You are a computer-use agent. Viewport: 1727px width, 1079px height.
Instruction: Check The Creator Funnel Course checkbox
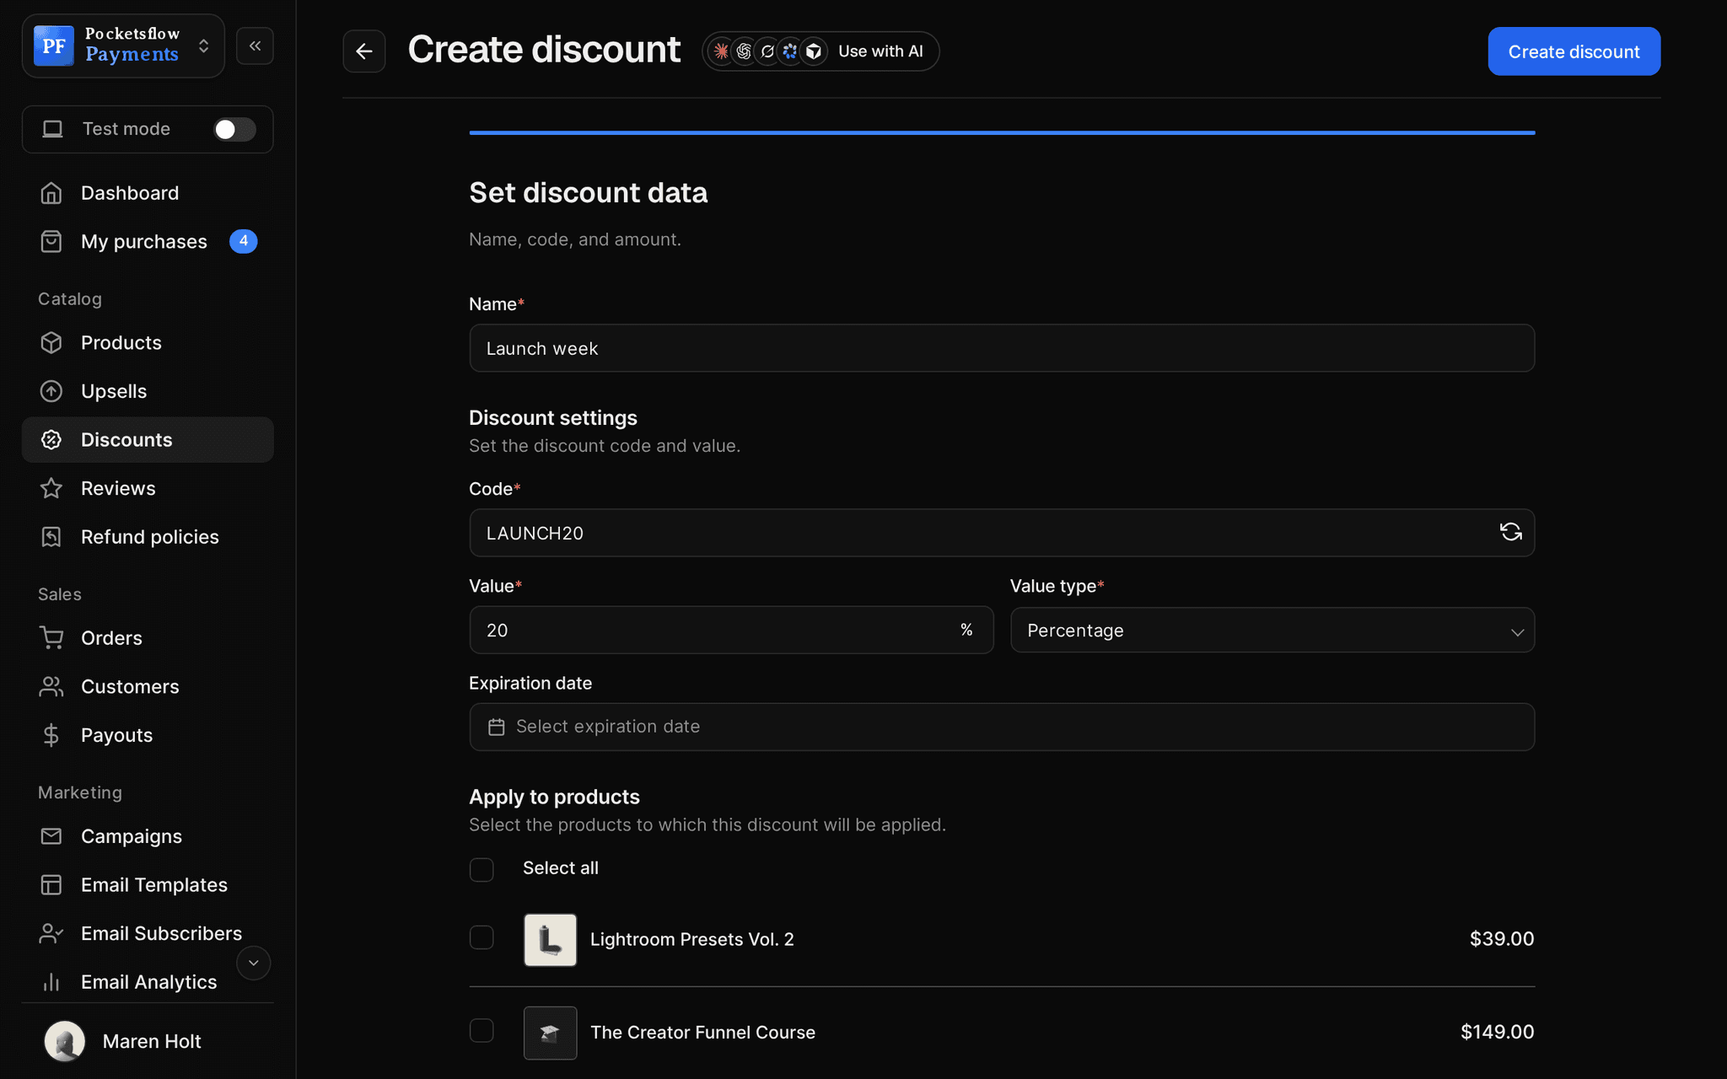[x=482, y=1030]
